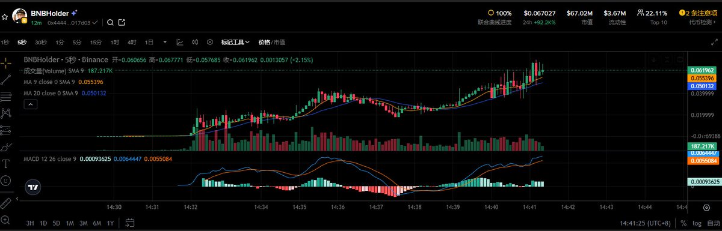
Task: Select the 5秒 interval
Action: 22,43
